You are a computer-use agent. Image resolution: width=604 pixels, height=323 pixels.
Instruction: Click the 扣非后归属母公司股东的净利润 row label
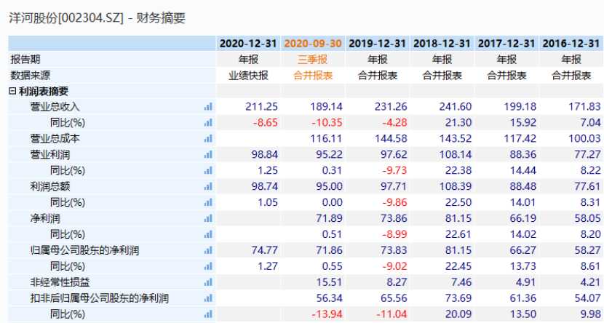[x=100, y=298]
